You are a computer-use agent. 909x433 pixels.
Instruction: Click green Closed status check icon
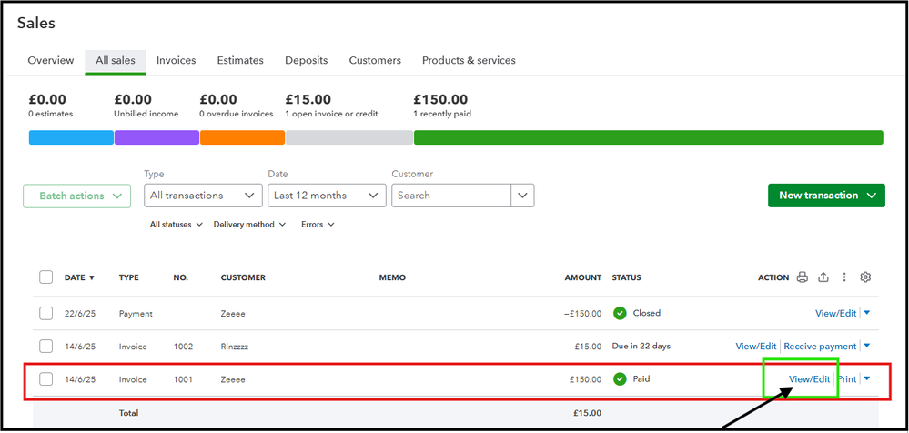click(620, 313)
